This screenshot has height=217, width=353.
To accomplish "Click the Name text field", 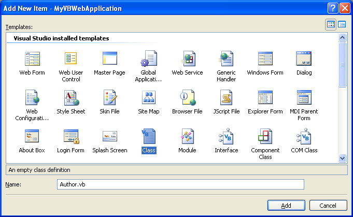I will click(180, 184).
